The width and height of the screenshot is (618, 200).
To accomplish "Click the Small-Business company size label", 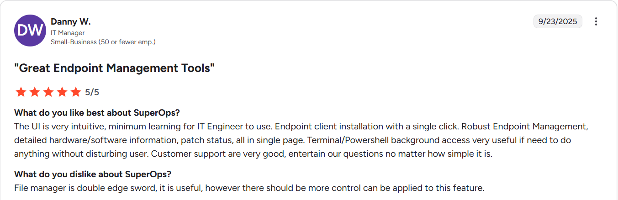I will [103, 42].
